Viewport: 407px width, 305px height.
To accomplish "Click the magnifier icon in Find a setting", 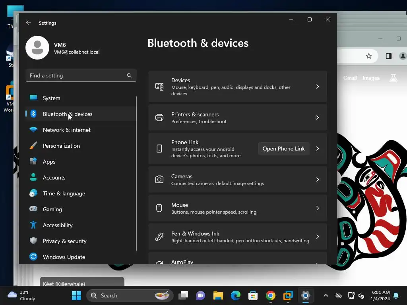I will tap(129, 75).
